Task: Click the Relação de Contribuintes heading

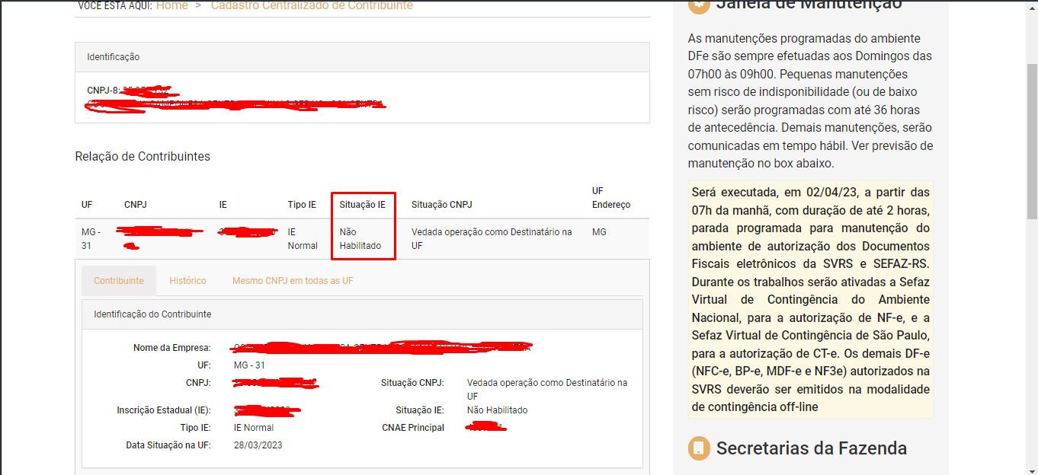Action: (143, 157)
